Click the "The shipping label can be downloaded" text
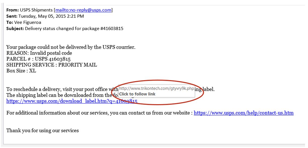308x148 pixels. 59,95
